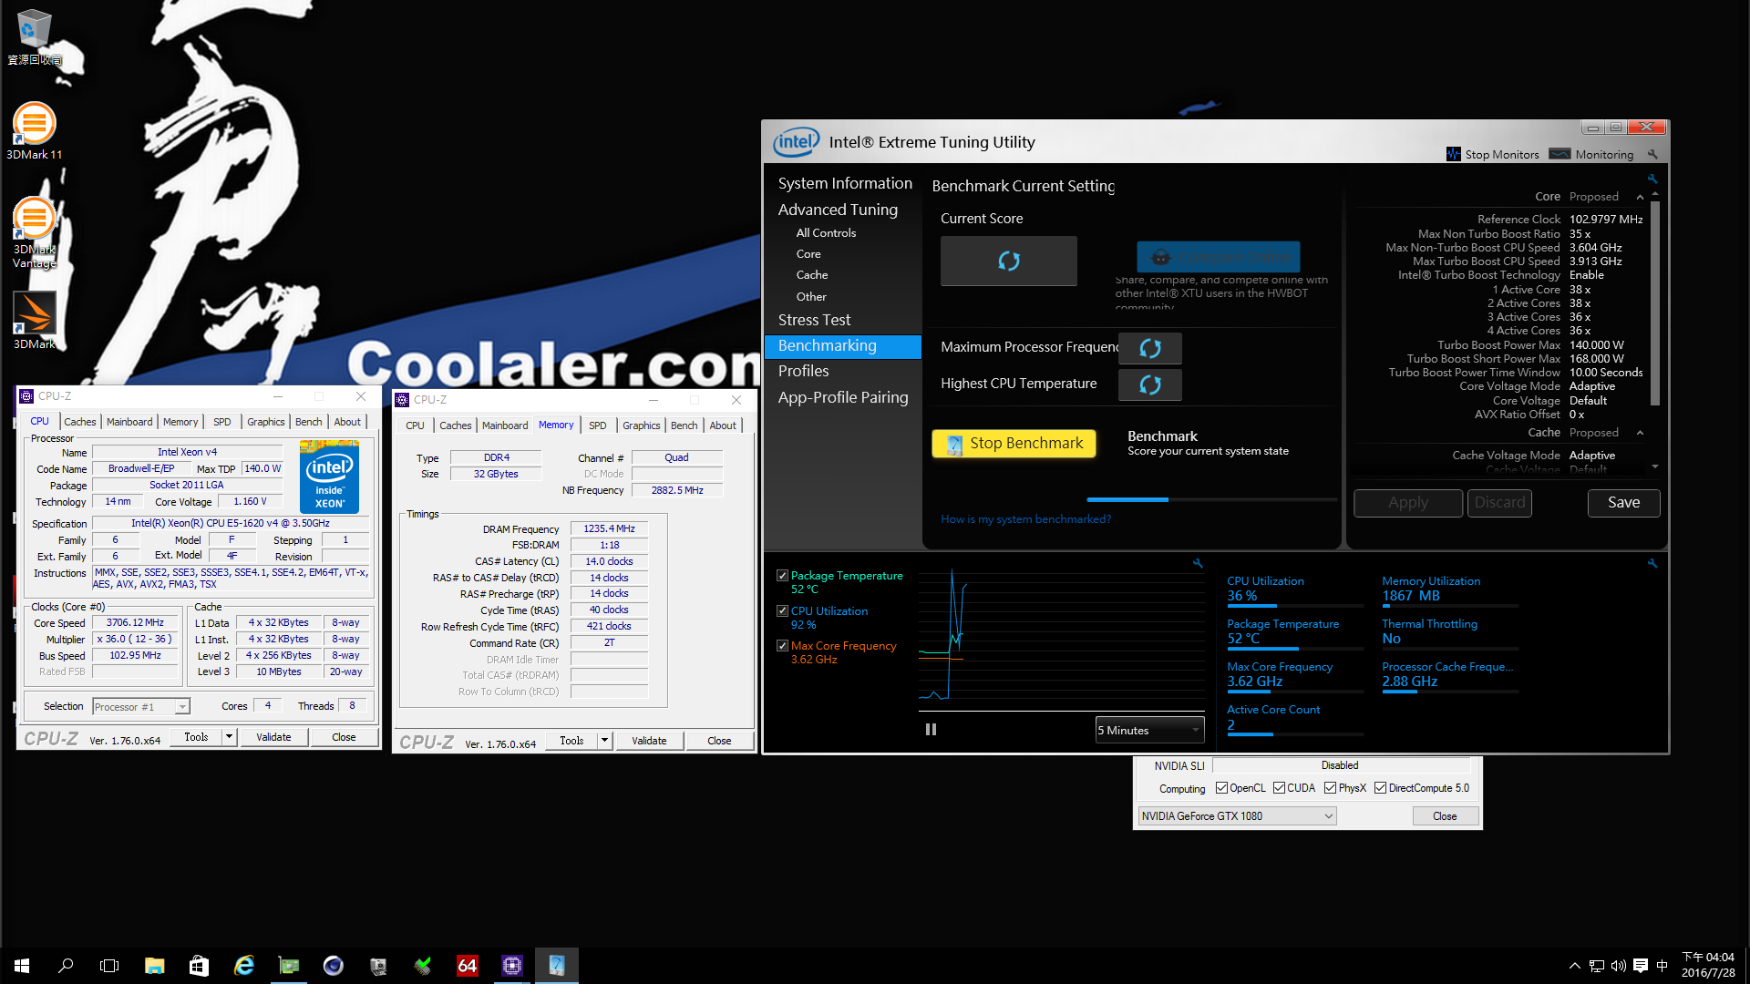Open 'How is my system benchmarked?' link
This screenshot has height=984, width=1750.
1025,519
